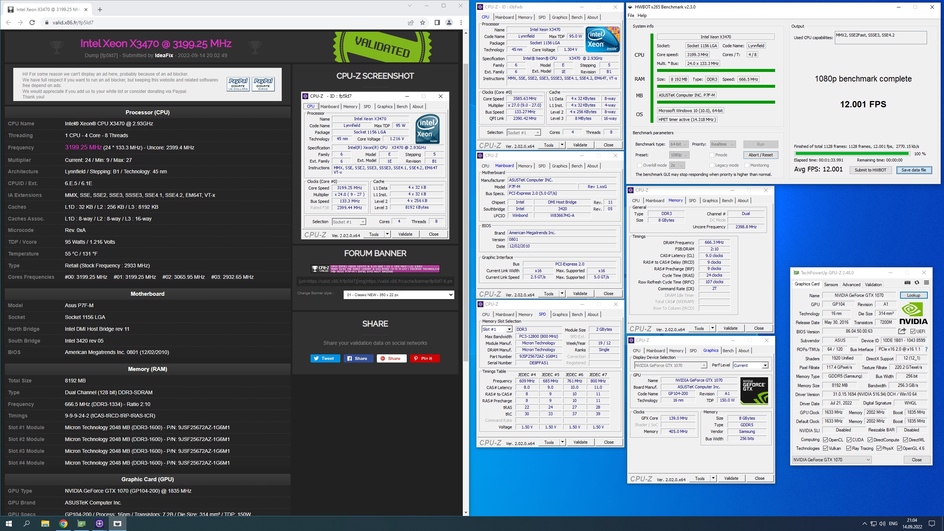Share the BIOS via the GPU-Z export arrow
This screenshot has height=531, width=944.
pos(902,331)
